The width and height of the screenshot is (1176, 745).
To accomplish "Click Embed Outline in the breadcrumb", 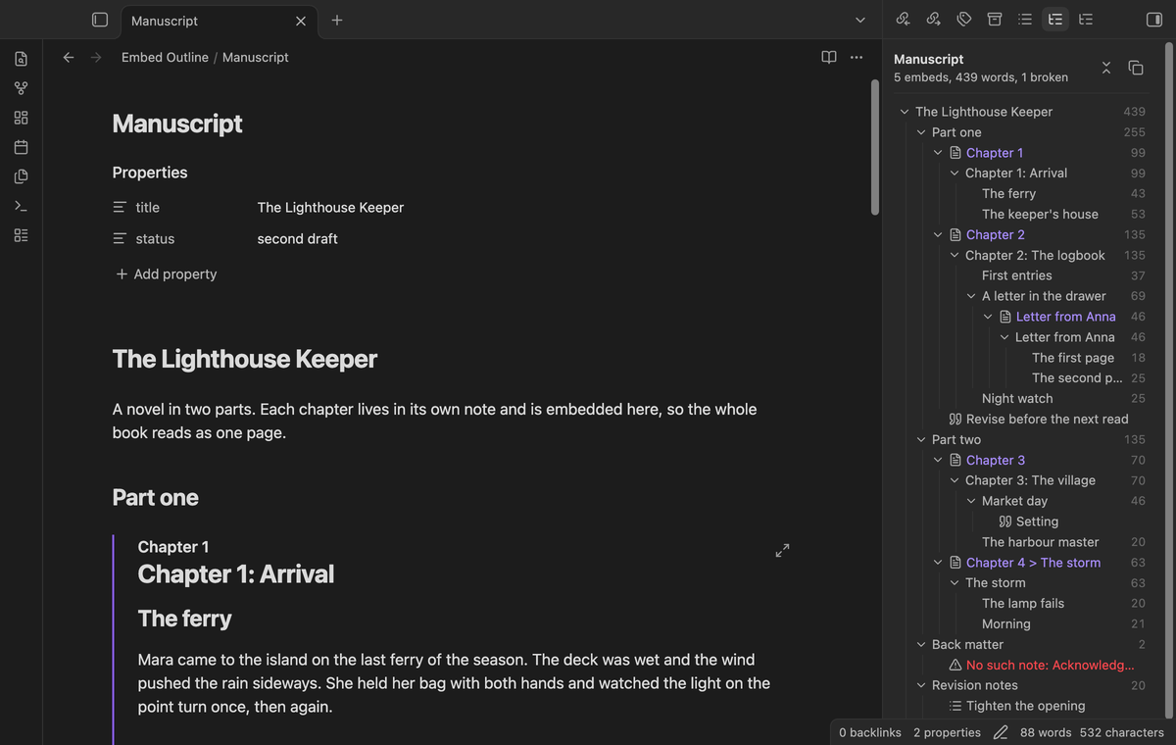I will (x=165, y=57).
